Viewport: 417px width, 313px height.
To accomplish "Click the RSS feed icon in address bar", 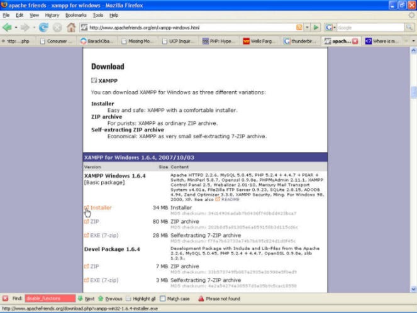I will [x=299, y=28].
